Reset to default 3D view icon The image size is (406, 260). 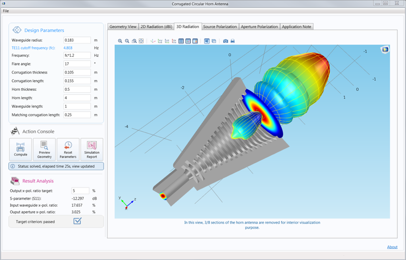click(153, 41)
